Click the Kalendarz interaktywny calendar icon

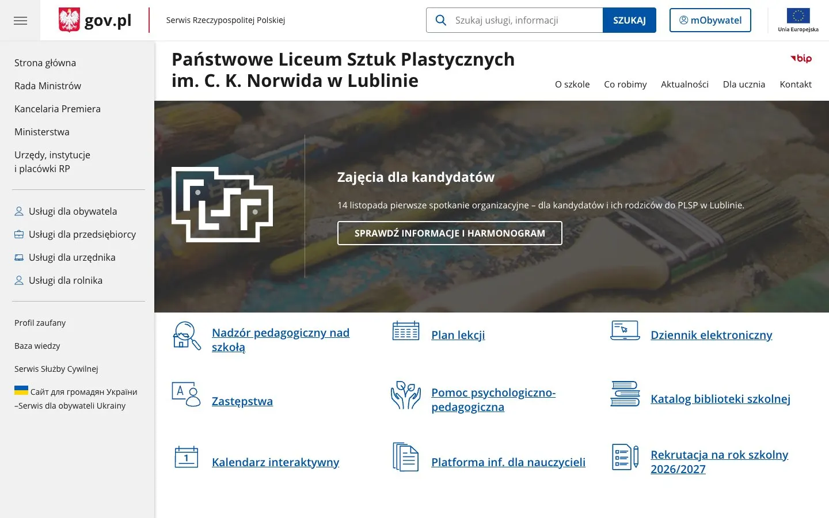[x=186, y=457]
